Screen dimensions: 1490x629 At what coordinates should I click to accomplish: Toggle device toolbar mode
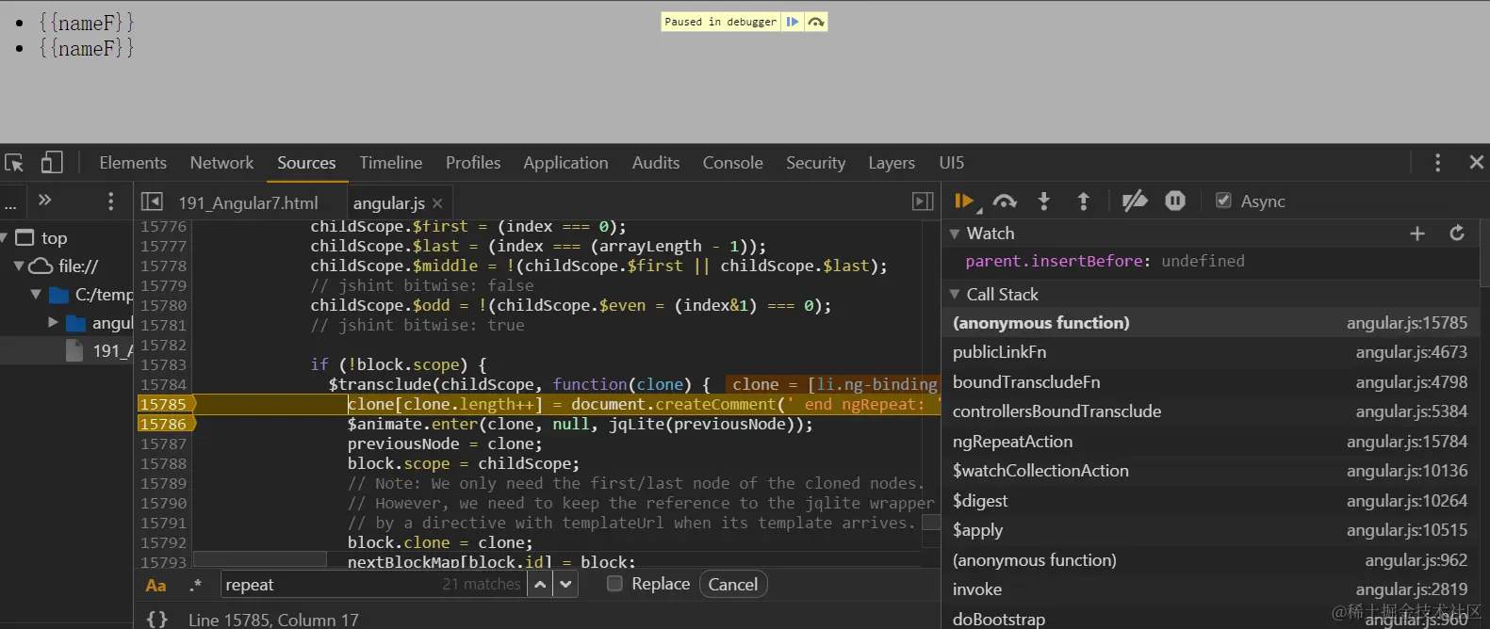pyautogui.click(x=52, y=163)
